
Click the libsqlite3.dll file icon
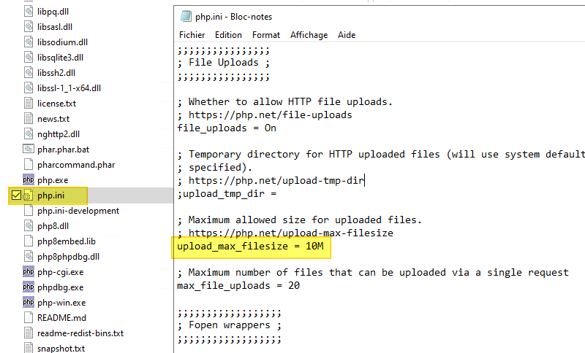29,58
